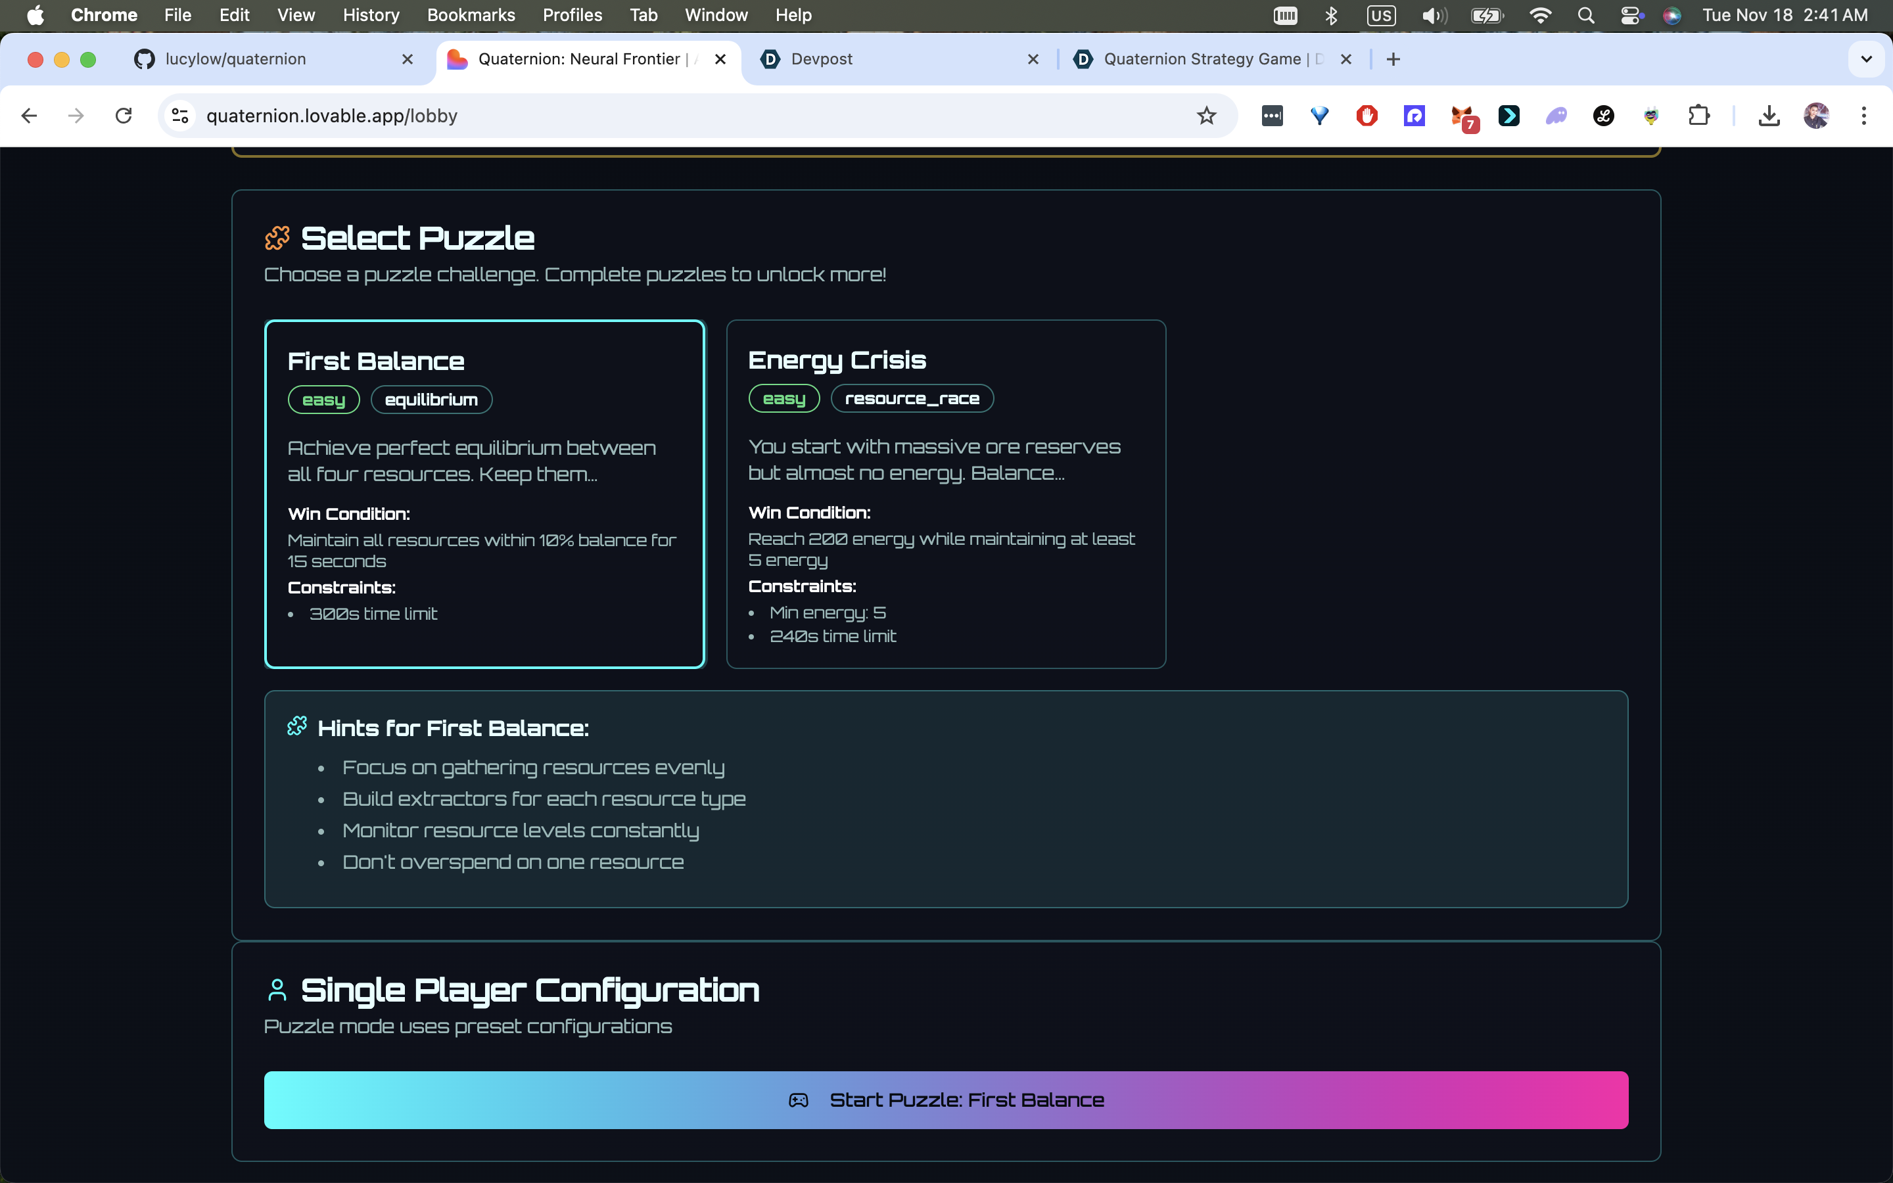
Task: Open the Extensions puzzle-piece icon
Action: (1698, 116)
